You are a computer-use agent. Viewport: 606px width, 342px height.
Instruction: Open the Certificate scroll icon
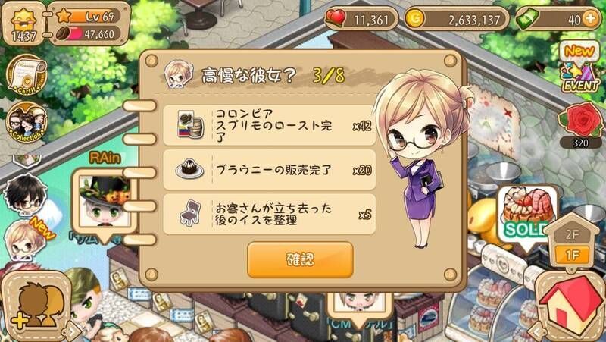27,75
